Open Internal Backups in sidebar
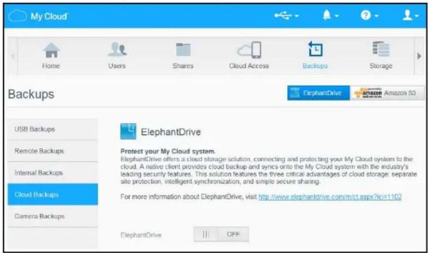This screenshot has width=428, height=253. pyautogui.click(x=53, y=173)
